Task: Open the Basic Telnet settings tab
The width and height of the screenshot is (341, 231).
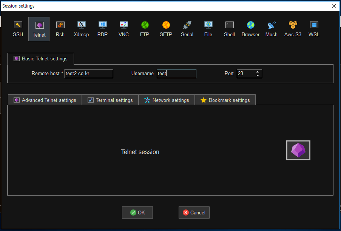Action: pos(40,59)
